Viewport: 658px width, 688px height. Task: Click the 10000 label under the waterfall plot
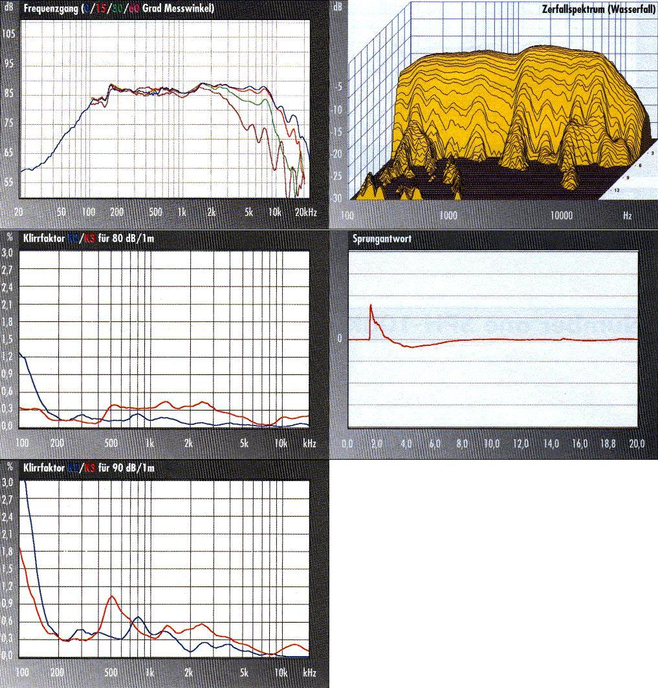(562, 215)
